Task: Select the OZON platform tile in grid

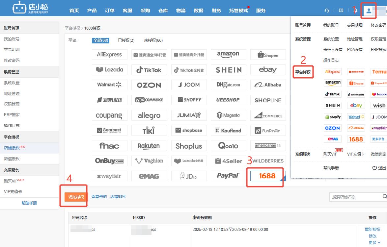Action: click(149, 85)
